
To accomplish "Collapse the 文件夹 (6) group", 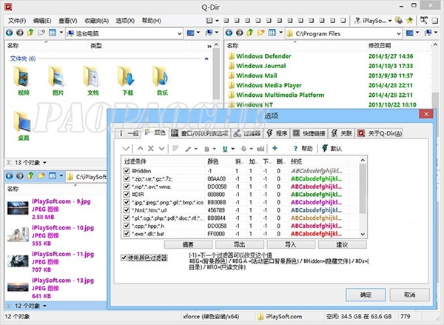I will click(x=206, y=58).
